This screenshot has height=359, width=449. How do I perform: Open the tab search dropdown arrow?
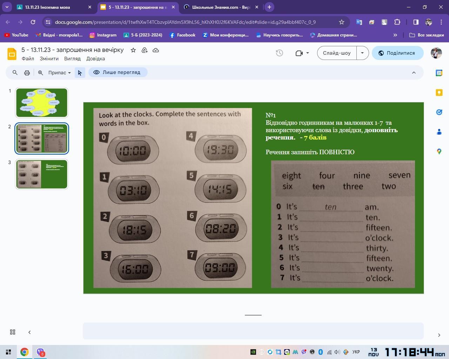[x=7, y=7]
